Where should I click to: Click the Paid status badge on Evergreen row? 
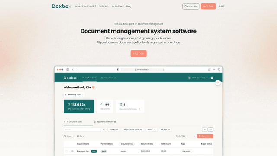point(104,151)
